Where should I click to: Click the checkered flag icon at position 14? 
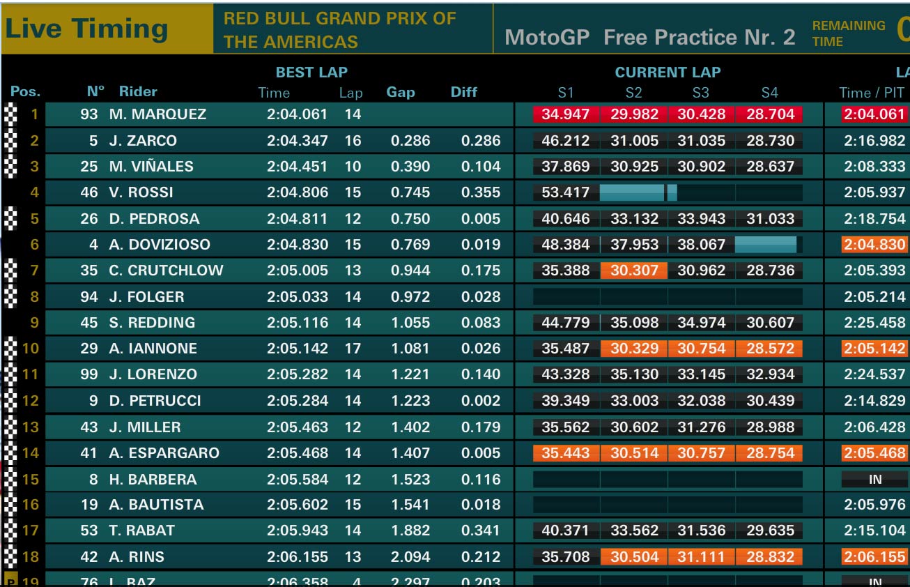[10, 453]
